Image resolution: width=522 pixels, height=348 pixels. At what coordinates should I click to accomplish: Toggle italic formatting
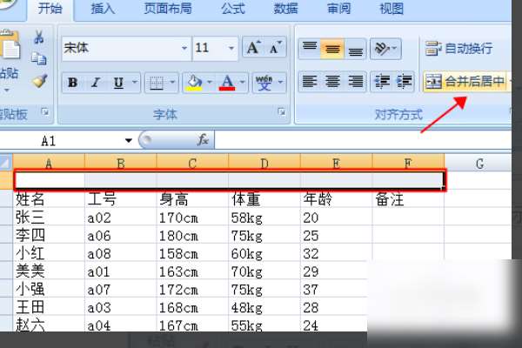(96, 83)
